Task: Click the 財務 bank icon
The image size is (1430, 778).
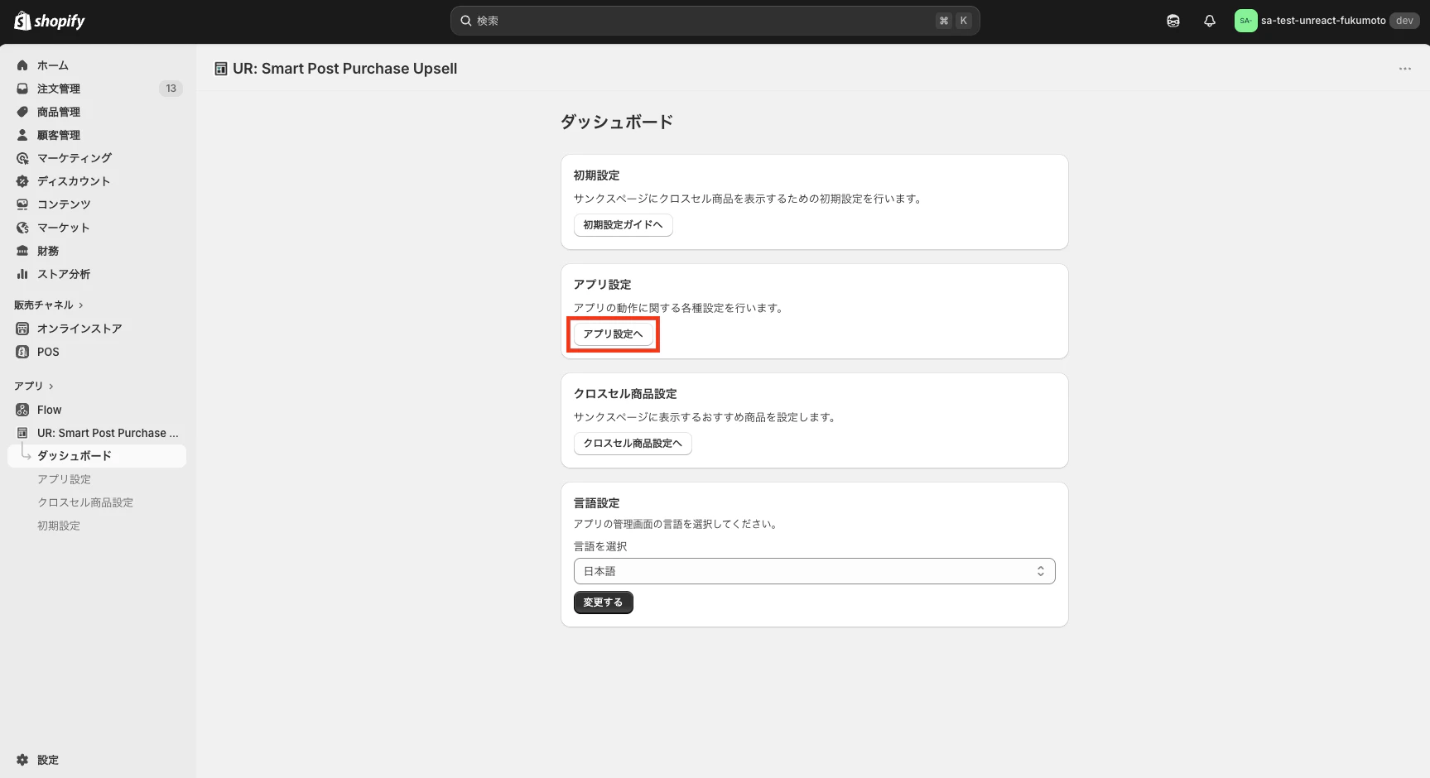Action: [22, 251]
